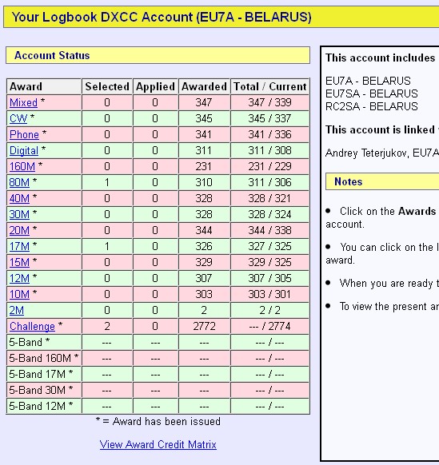Click the 15M total 329 / 325 cell

pyautogui.click(x=269, y=262)
